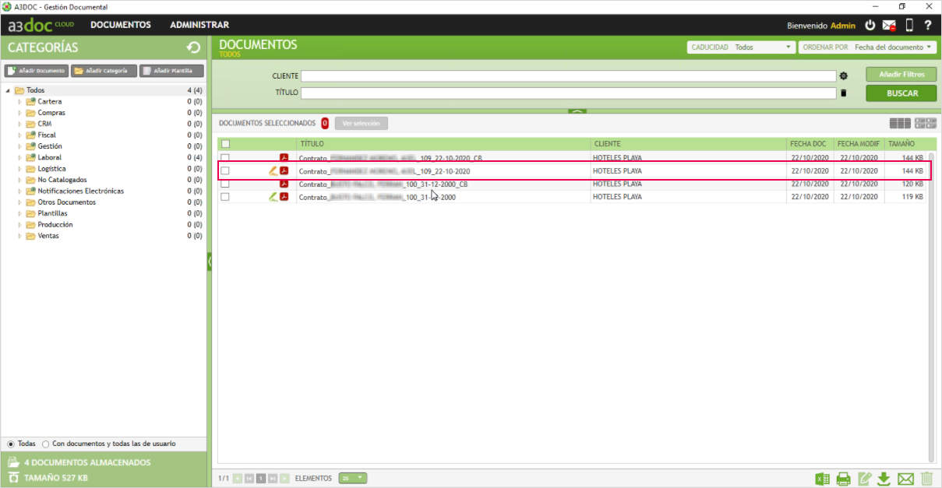942x488 pixels.
Task: Click orange signature pen icon in 109_22-10-2020 row
Action: tap(273, 170)
